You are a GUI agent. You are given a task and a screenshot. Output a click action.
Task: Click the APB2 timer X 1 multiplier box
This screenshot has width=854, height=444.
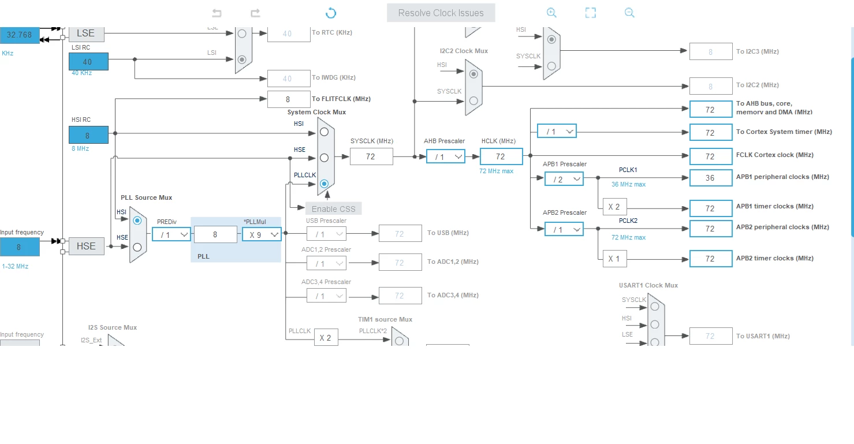click(614, 259)
